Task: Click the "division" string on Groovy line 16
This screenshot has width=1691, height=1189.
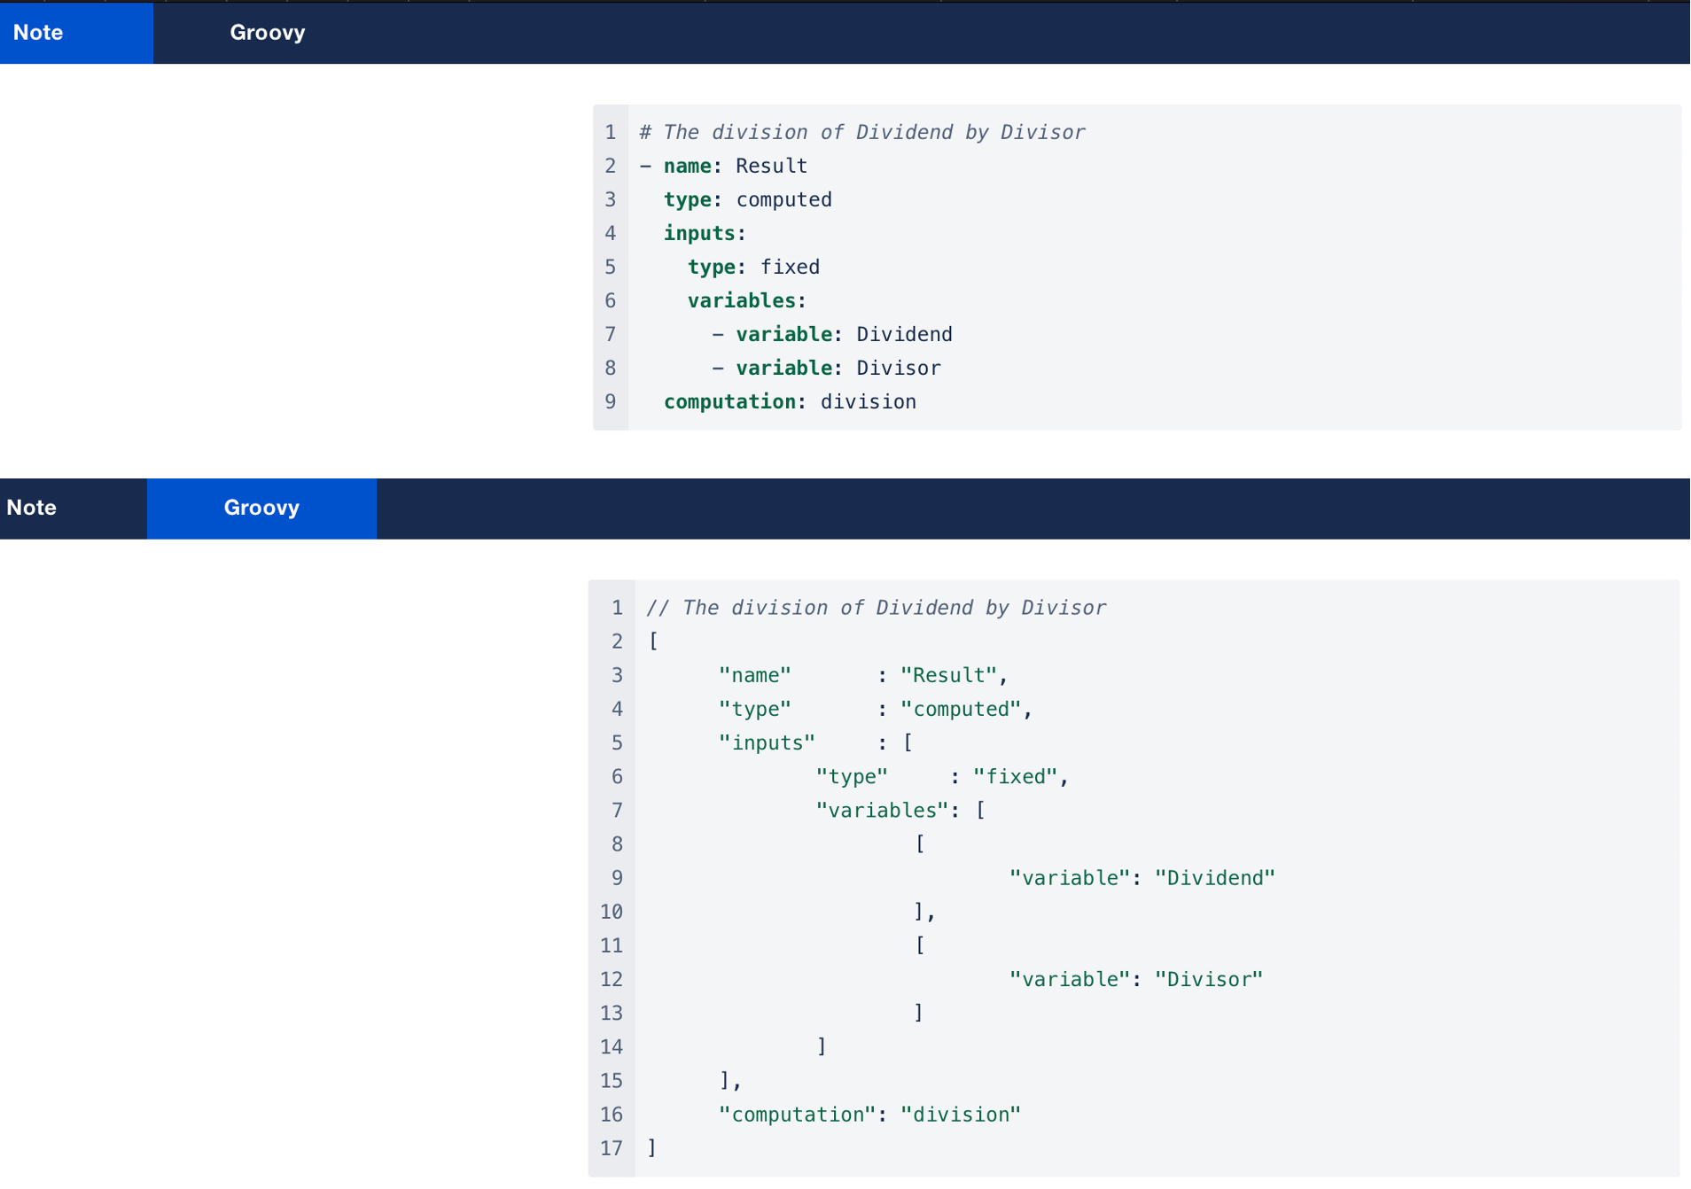Action: pyautogui.click(x=960, y=1114)
